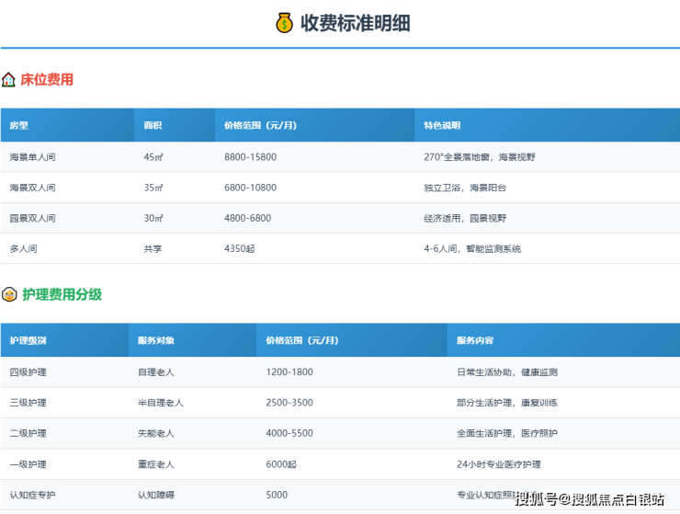The width and height of the screenshot is (680, 514).
Task: Click the 服务内容 column header
Action: coord(475,340)
